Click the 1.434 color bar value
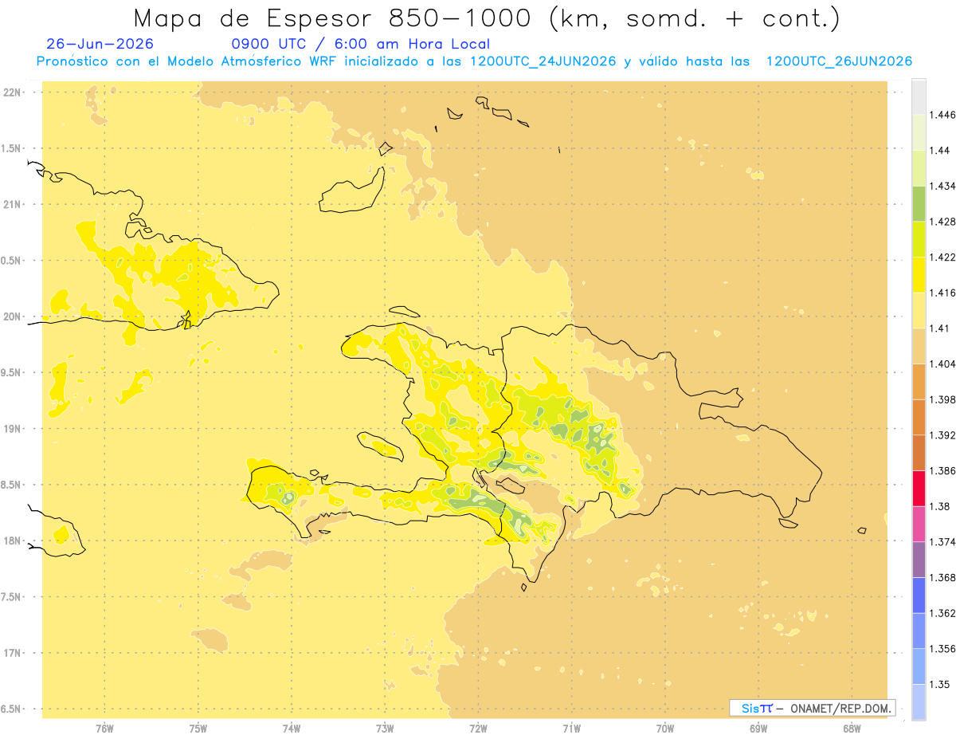 [x=944, y=187]
